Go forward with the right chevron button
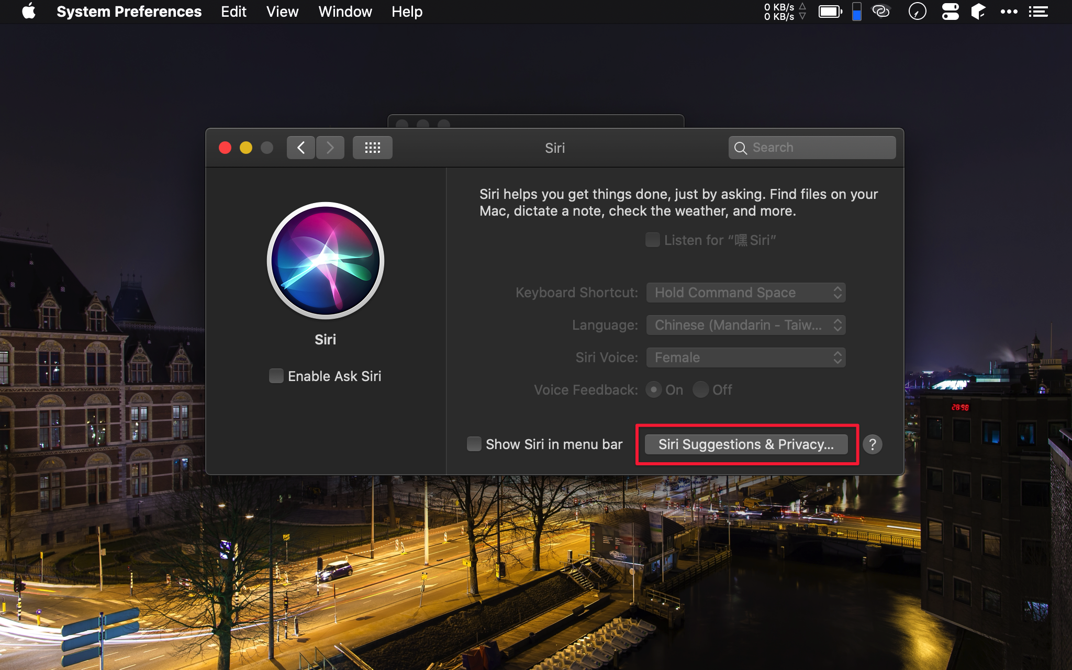This screenshot has width=1072, height=670. [x=330, y=148]
